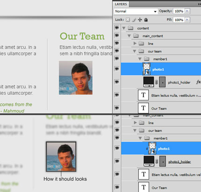Select the member1 group in top panel

161,59
